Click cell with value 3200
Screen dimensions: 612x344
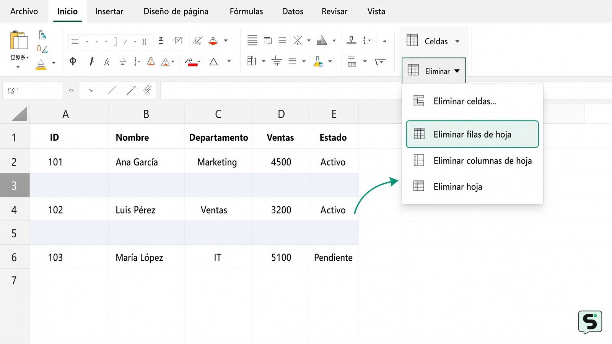click(x=281, y=209)
